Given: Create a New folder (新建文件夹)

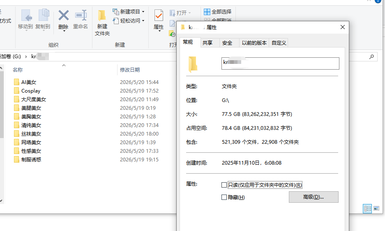Looking at the screenshot, I should [102, 23].
